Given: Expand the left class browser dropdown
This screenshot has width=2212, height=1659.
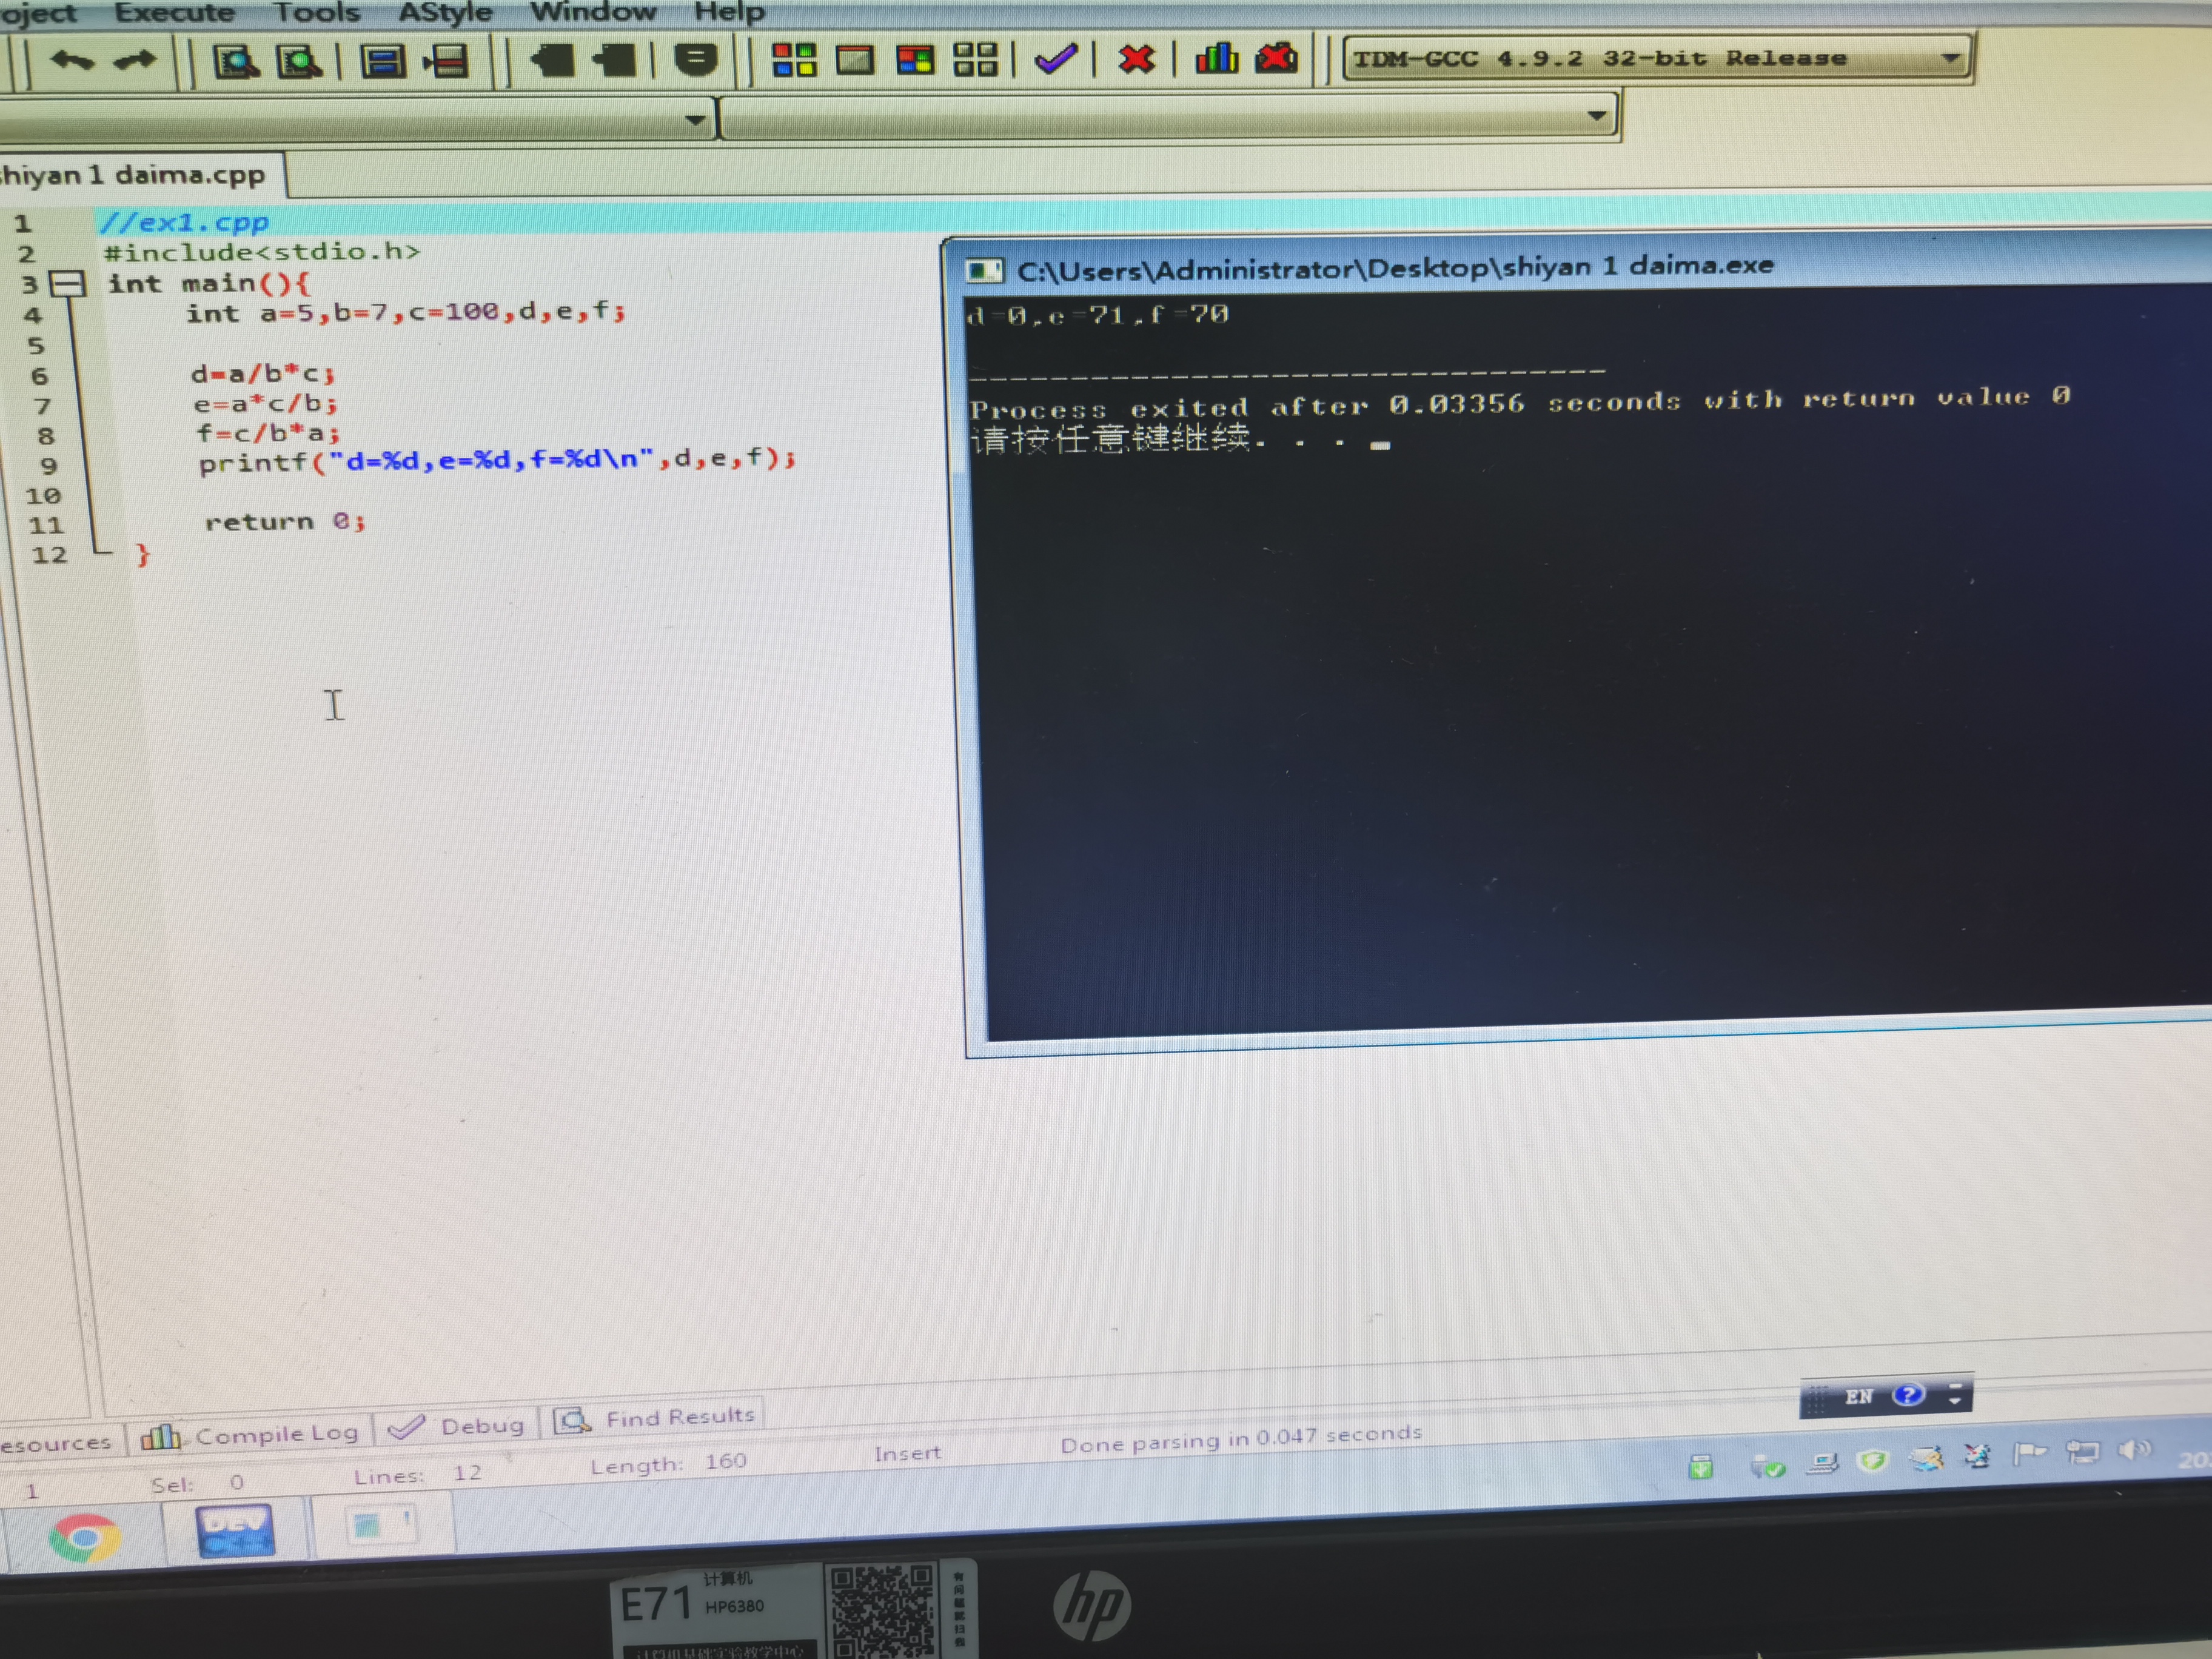Looking at the screenshot, I should pos(694,120).
